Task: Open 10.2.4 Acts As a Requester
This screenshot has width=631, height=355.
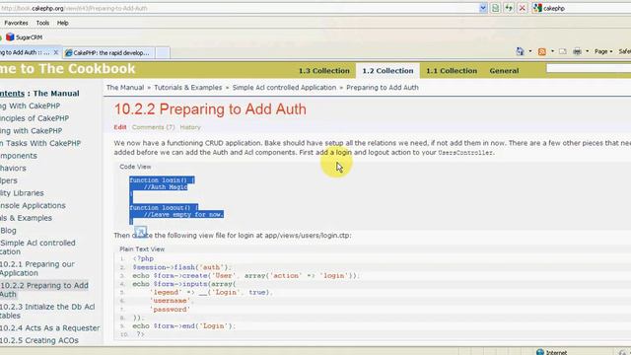Action: (50, 328)
